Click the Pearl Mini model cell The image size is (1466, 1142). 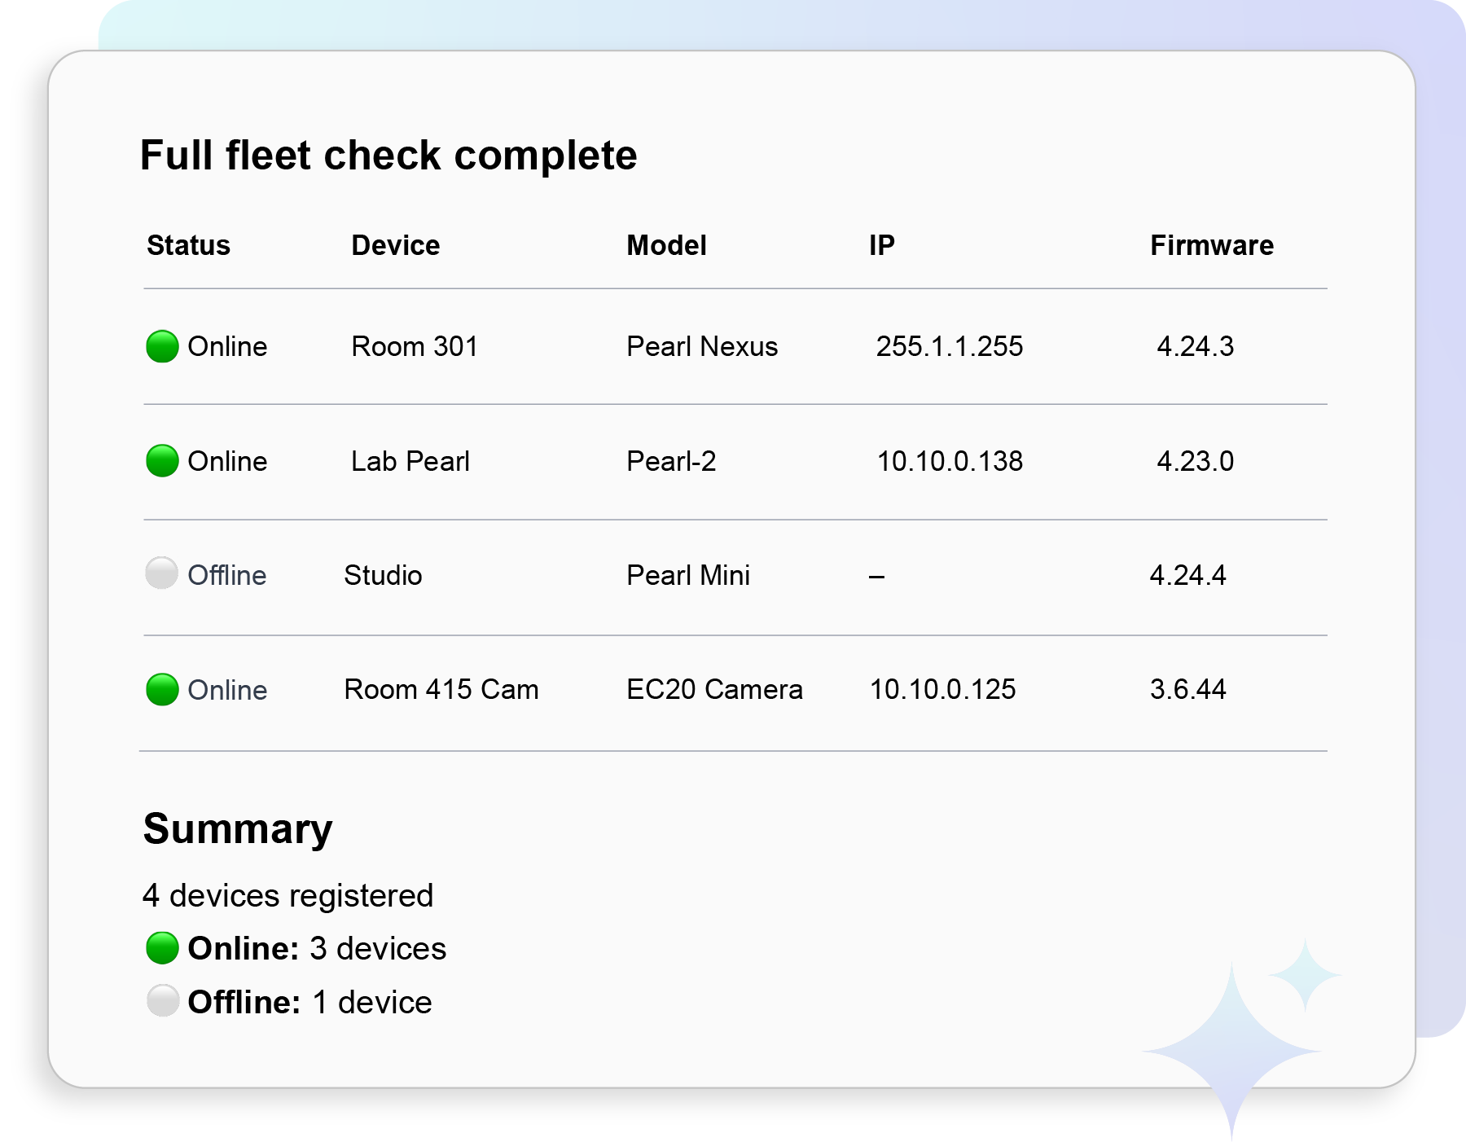point(688,575)
